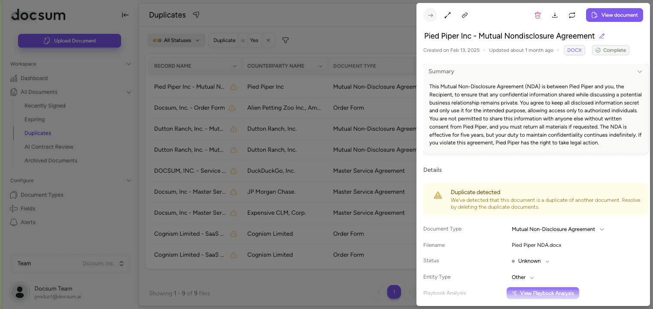
Task: Click the reprocess/refresh arrows icon
Action: [x=572, y=15]
